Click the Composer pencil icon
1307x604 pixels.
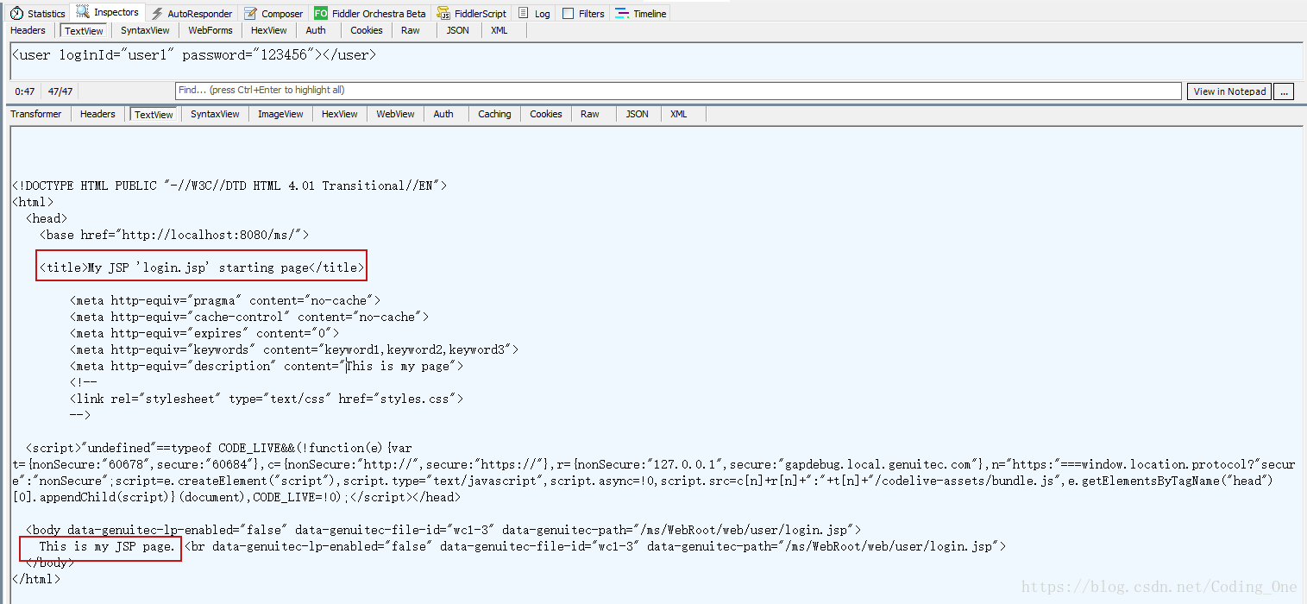click(x=250, y=14)
